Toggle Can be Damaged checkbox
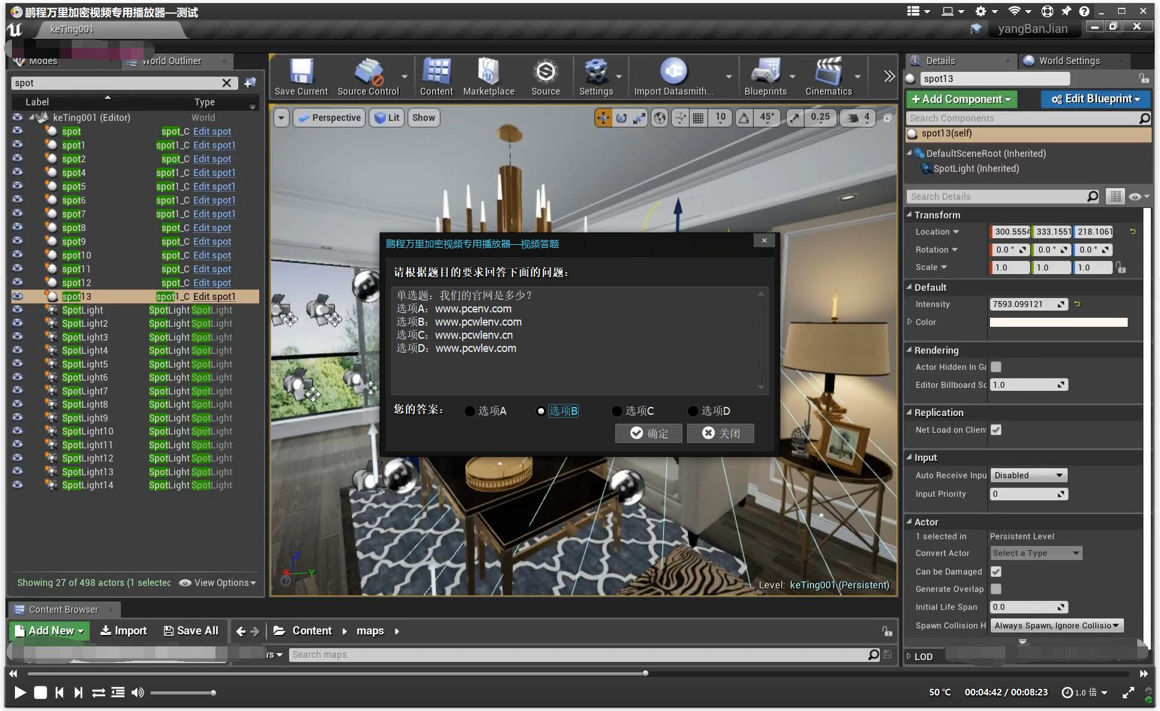 click(996, 572)
